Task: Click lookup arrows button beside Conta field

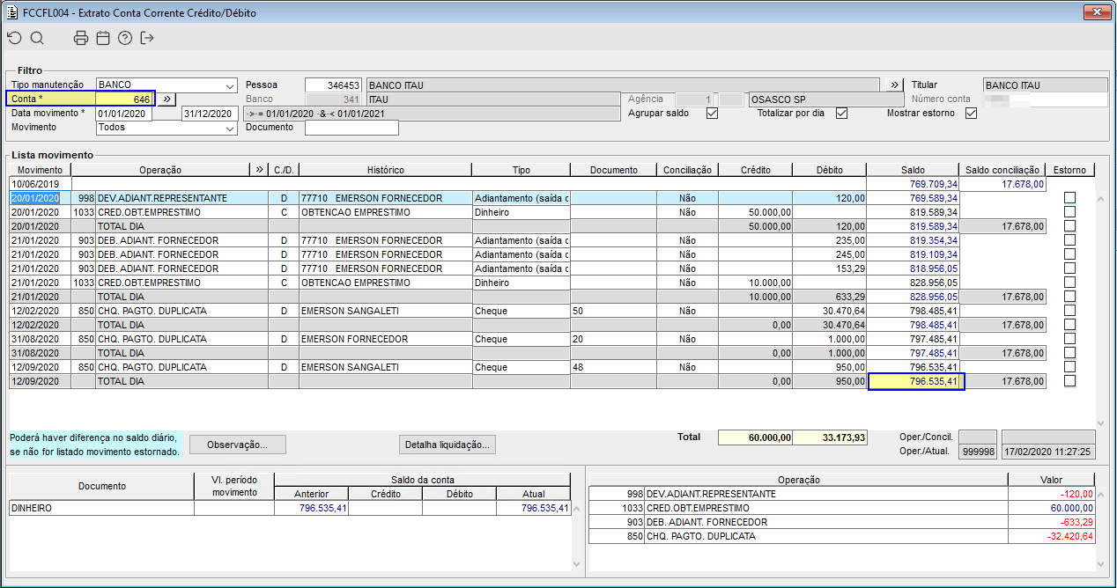Action: click(168, 99)
